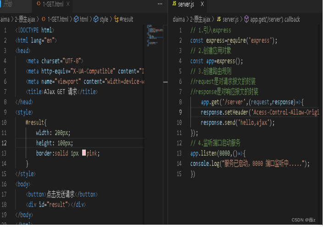
Task: Click the pink color swatch on line 13
Action: (84, 153)
